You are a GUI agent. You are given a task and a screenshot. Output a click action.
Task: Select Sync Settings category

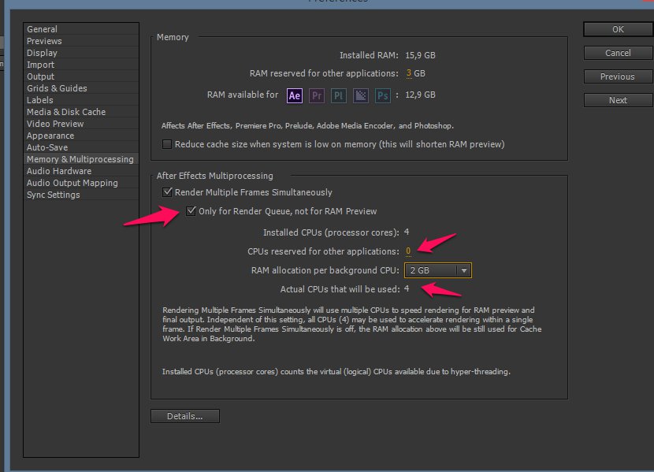53,195
